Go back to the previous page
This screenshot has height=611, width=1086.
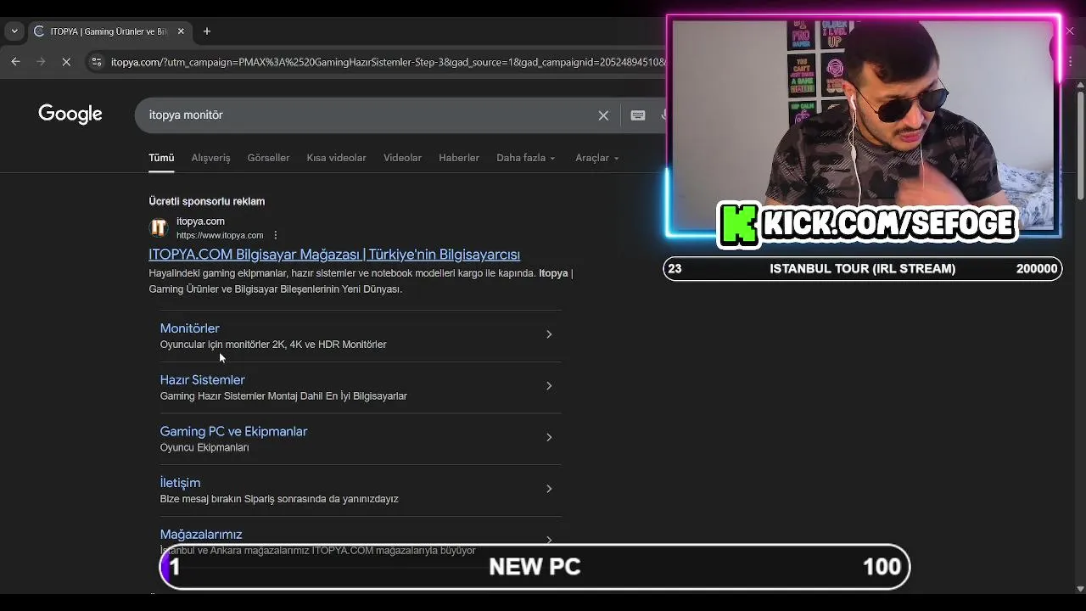(15, 62)
